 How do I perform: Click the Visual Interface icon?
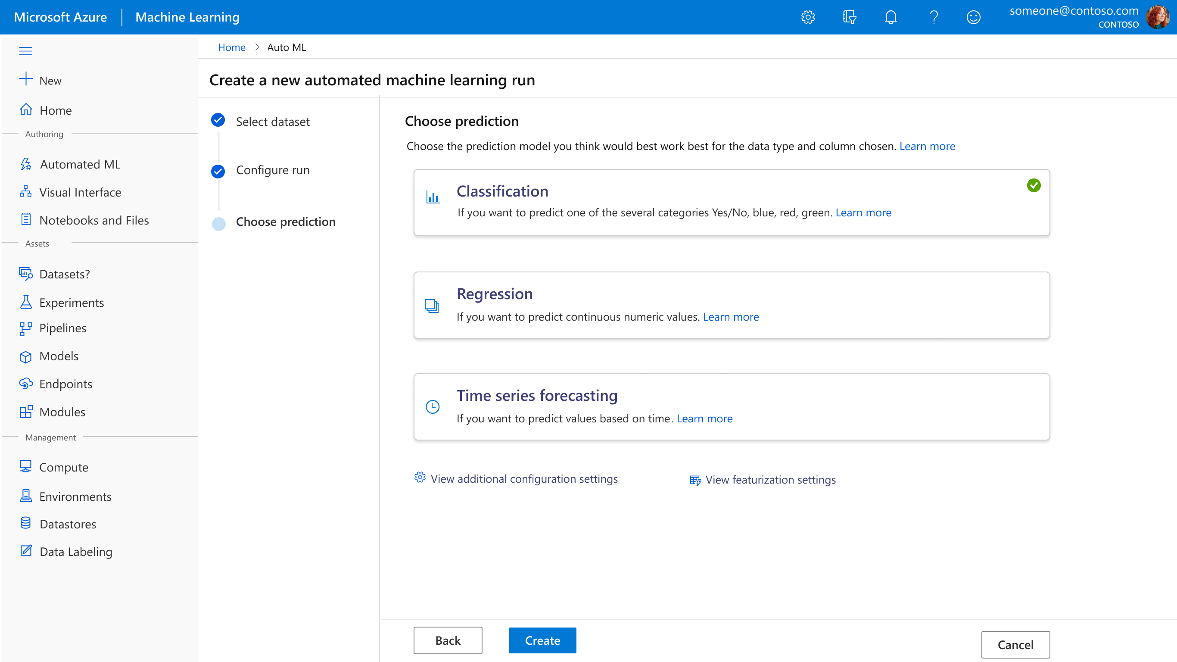coord(26,192)
